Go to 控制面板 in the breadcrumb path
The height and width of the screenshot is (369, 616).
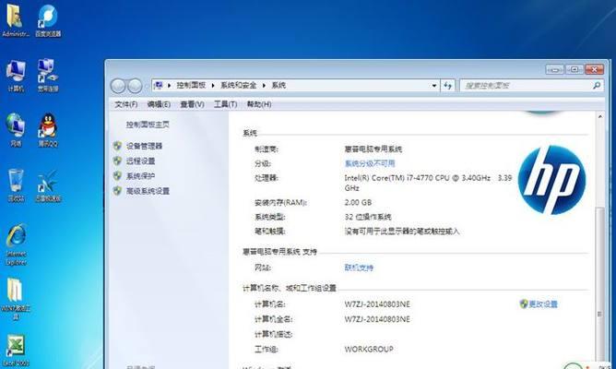(191, 85)
